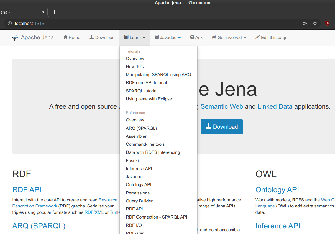Screen dimensions: 335x234
Task: Open a new tab with the plus button
Action: pyautogui.click(x=55, y=12)
